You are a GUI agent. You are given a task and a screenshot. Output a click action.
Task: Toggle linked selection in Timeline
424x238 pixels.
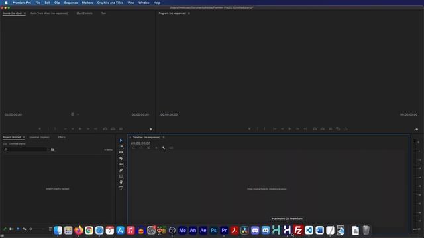[148, 148]
